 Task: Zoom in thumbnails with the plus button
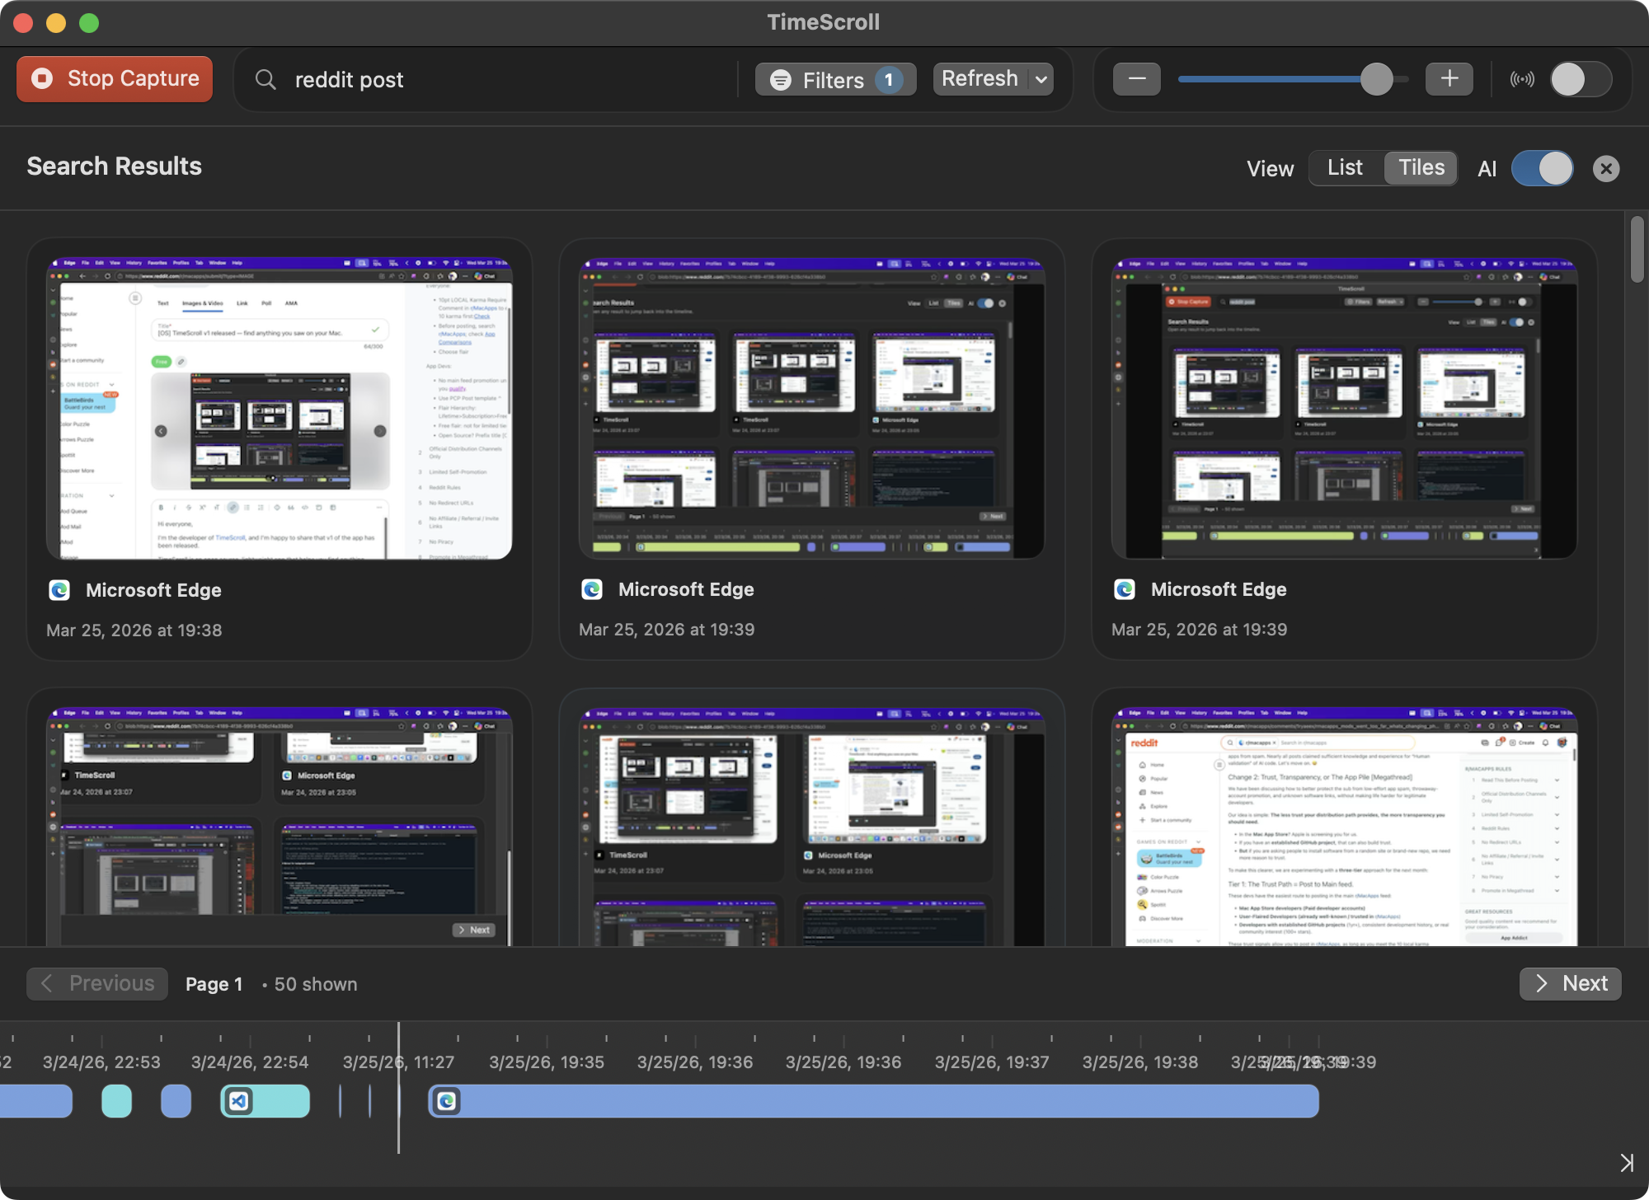(x=1449, y=79)
